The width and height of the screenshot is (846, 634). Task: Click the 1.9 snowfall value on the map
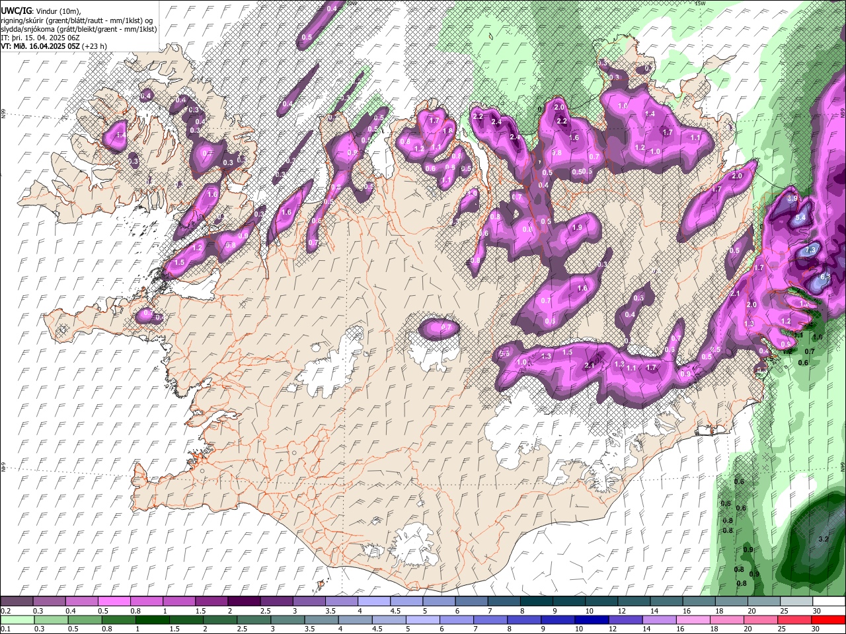click(x=577, y=227)
